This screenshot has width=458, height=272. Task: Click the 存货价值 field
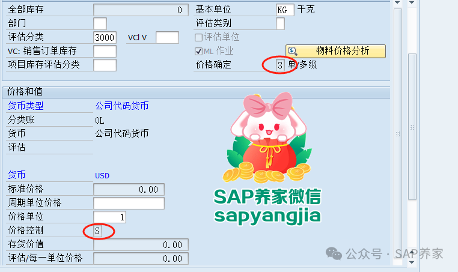[141, 244]
